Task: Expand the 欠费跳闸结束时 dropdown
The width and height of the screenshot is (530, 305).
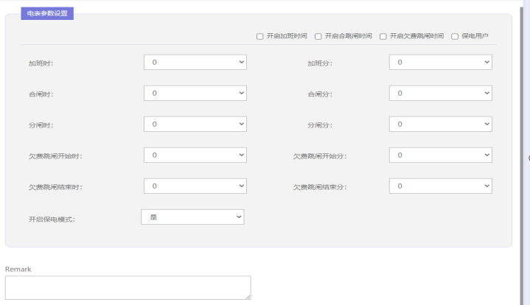Action: (195, 186)
